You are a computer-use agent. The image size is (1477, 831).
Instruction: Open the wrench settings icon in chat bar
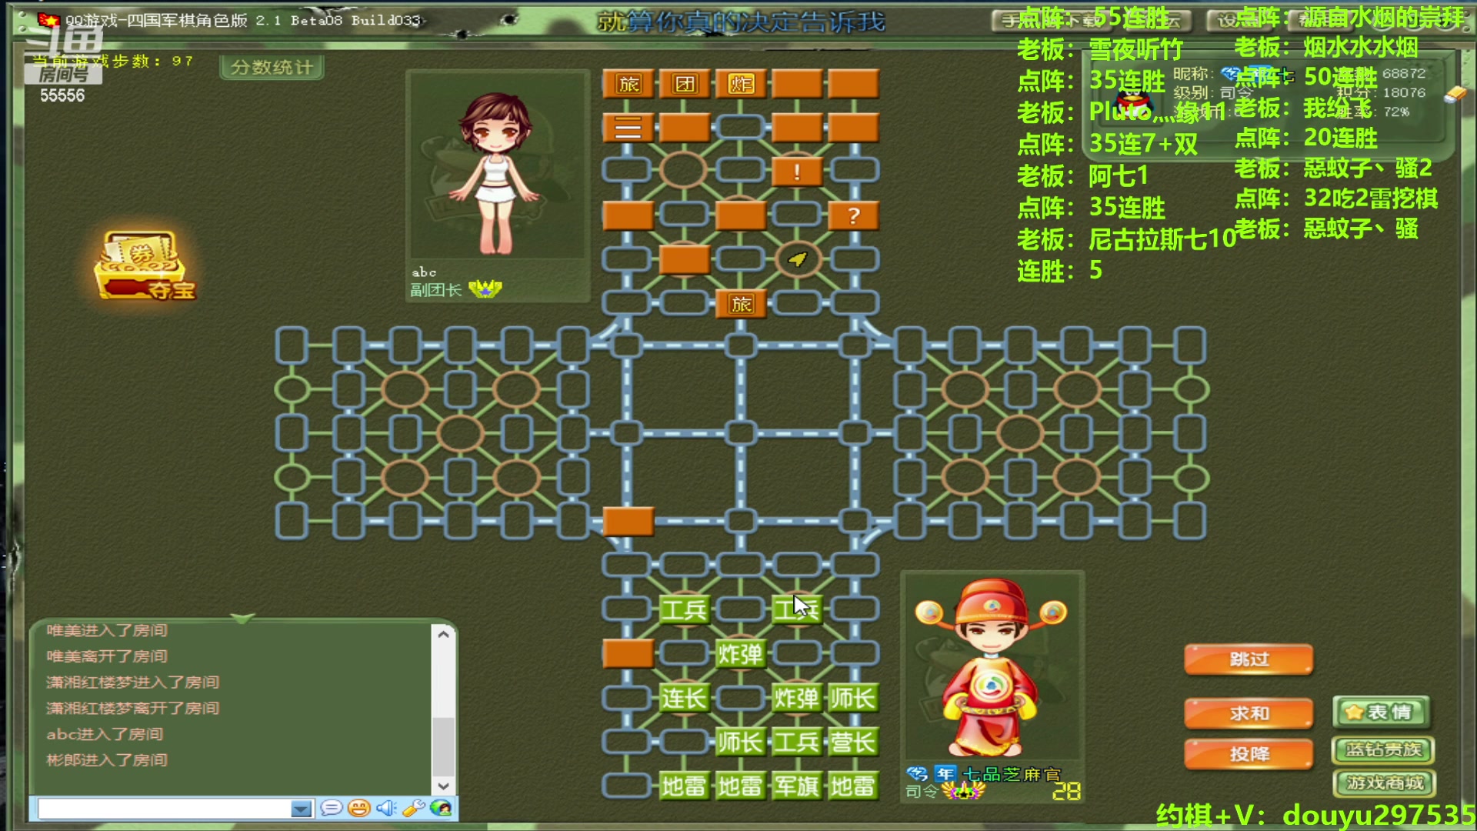point(414,808)
